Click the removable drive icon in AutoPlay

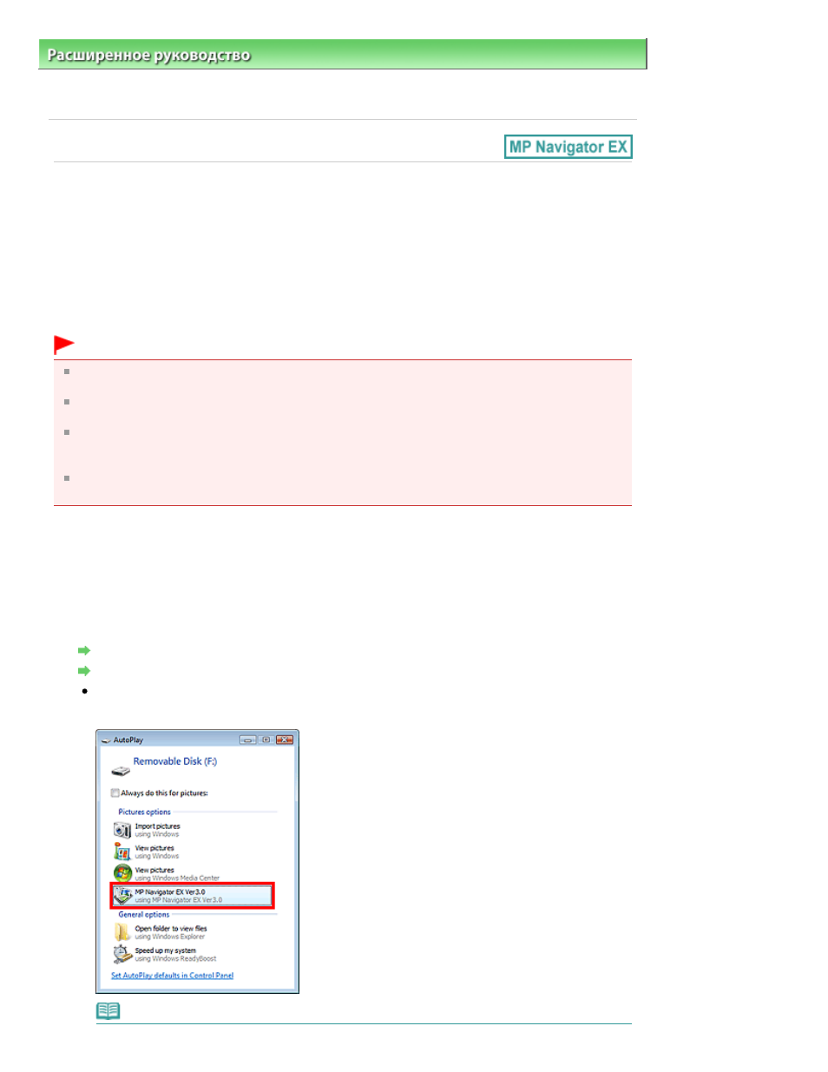pyautogui.click(x=121, y=771)
